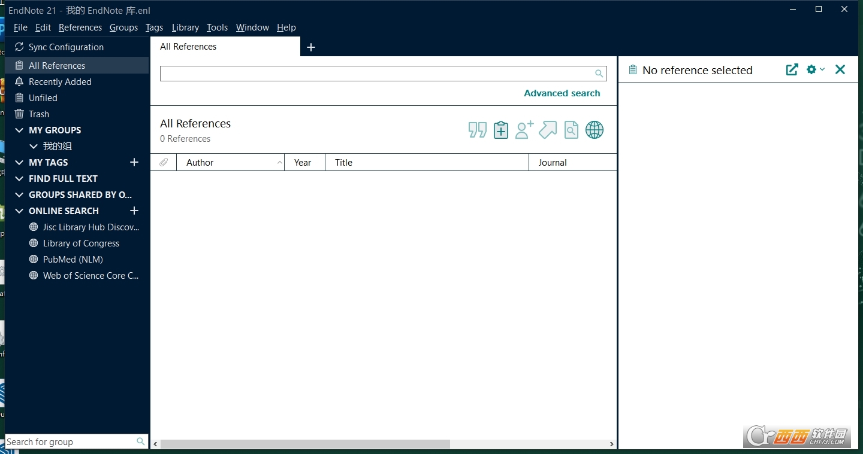The height and width of the screenshot is (454, 863).
Task: Click the quotation marks insert citation icon
Action: pos(478,130)
